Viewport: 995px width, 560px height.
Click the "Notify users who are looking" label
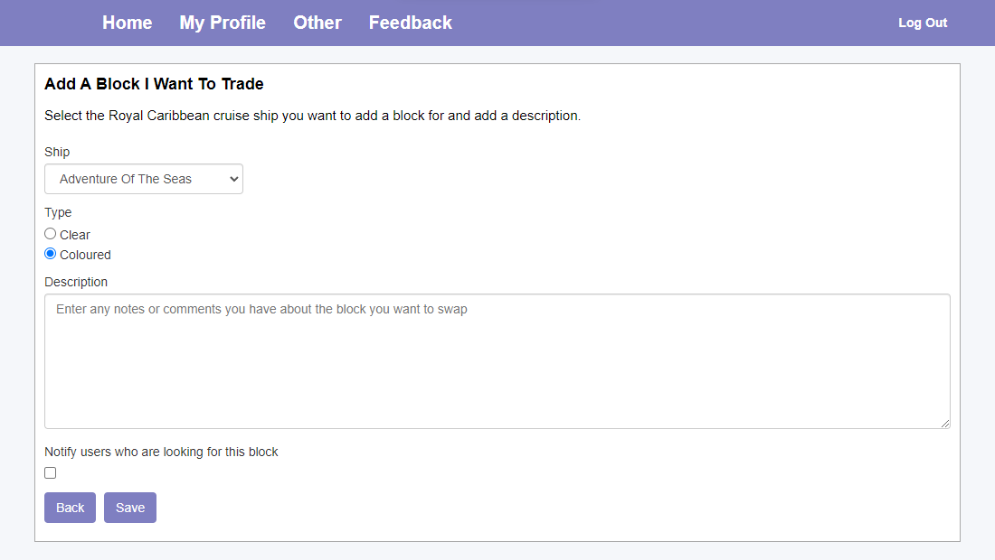click(x=161, y=452)
